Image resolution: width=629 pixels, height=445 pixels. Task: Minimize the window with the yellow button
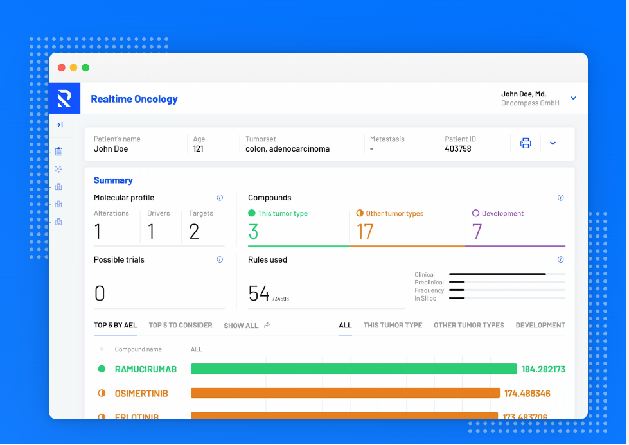73,68
